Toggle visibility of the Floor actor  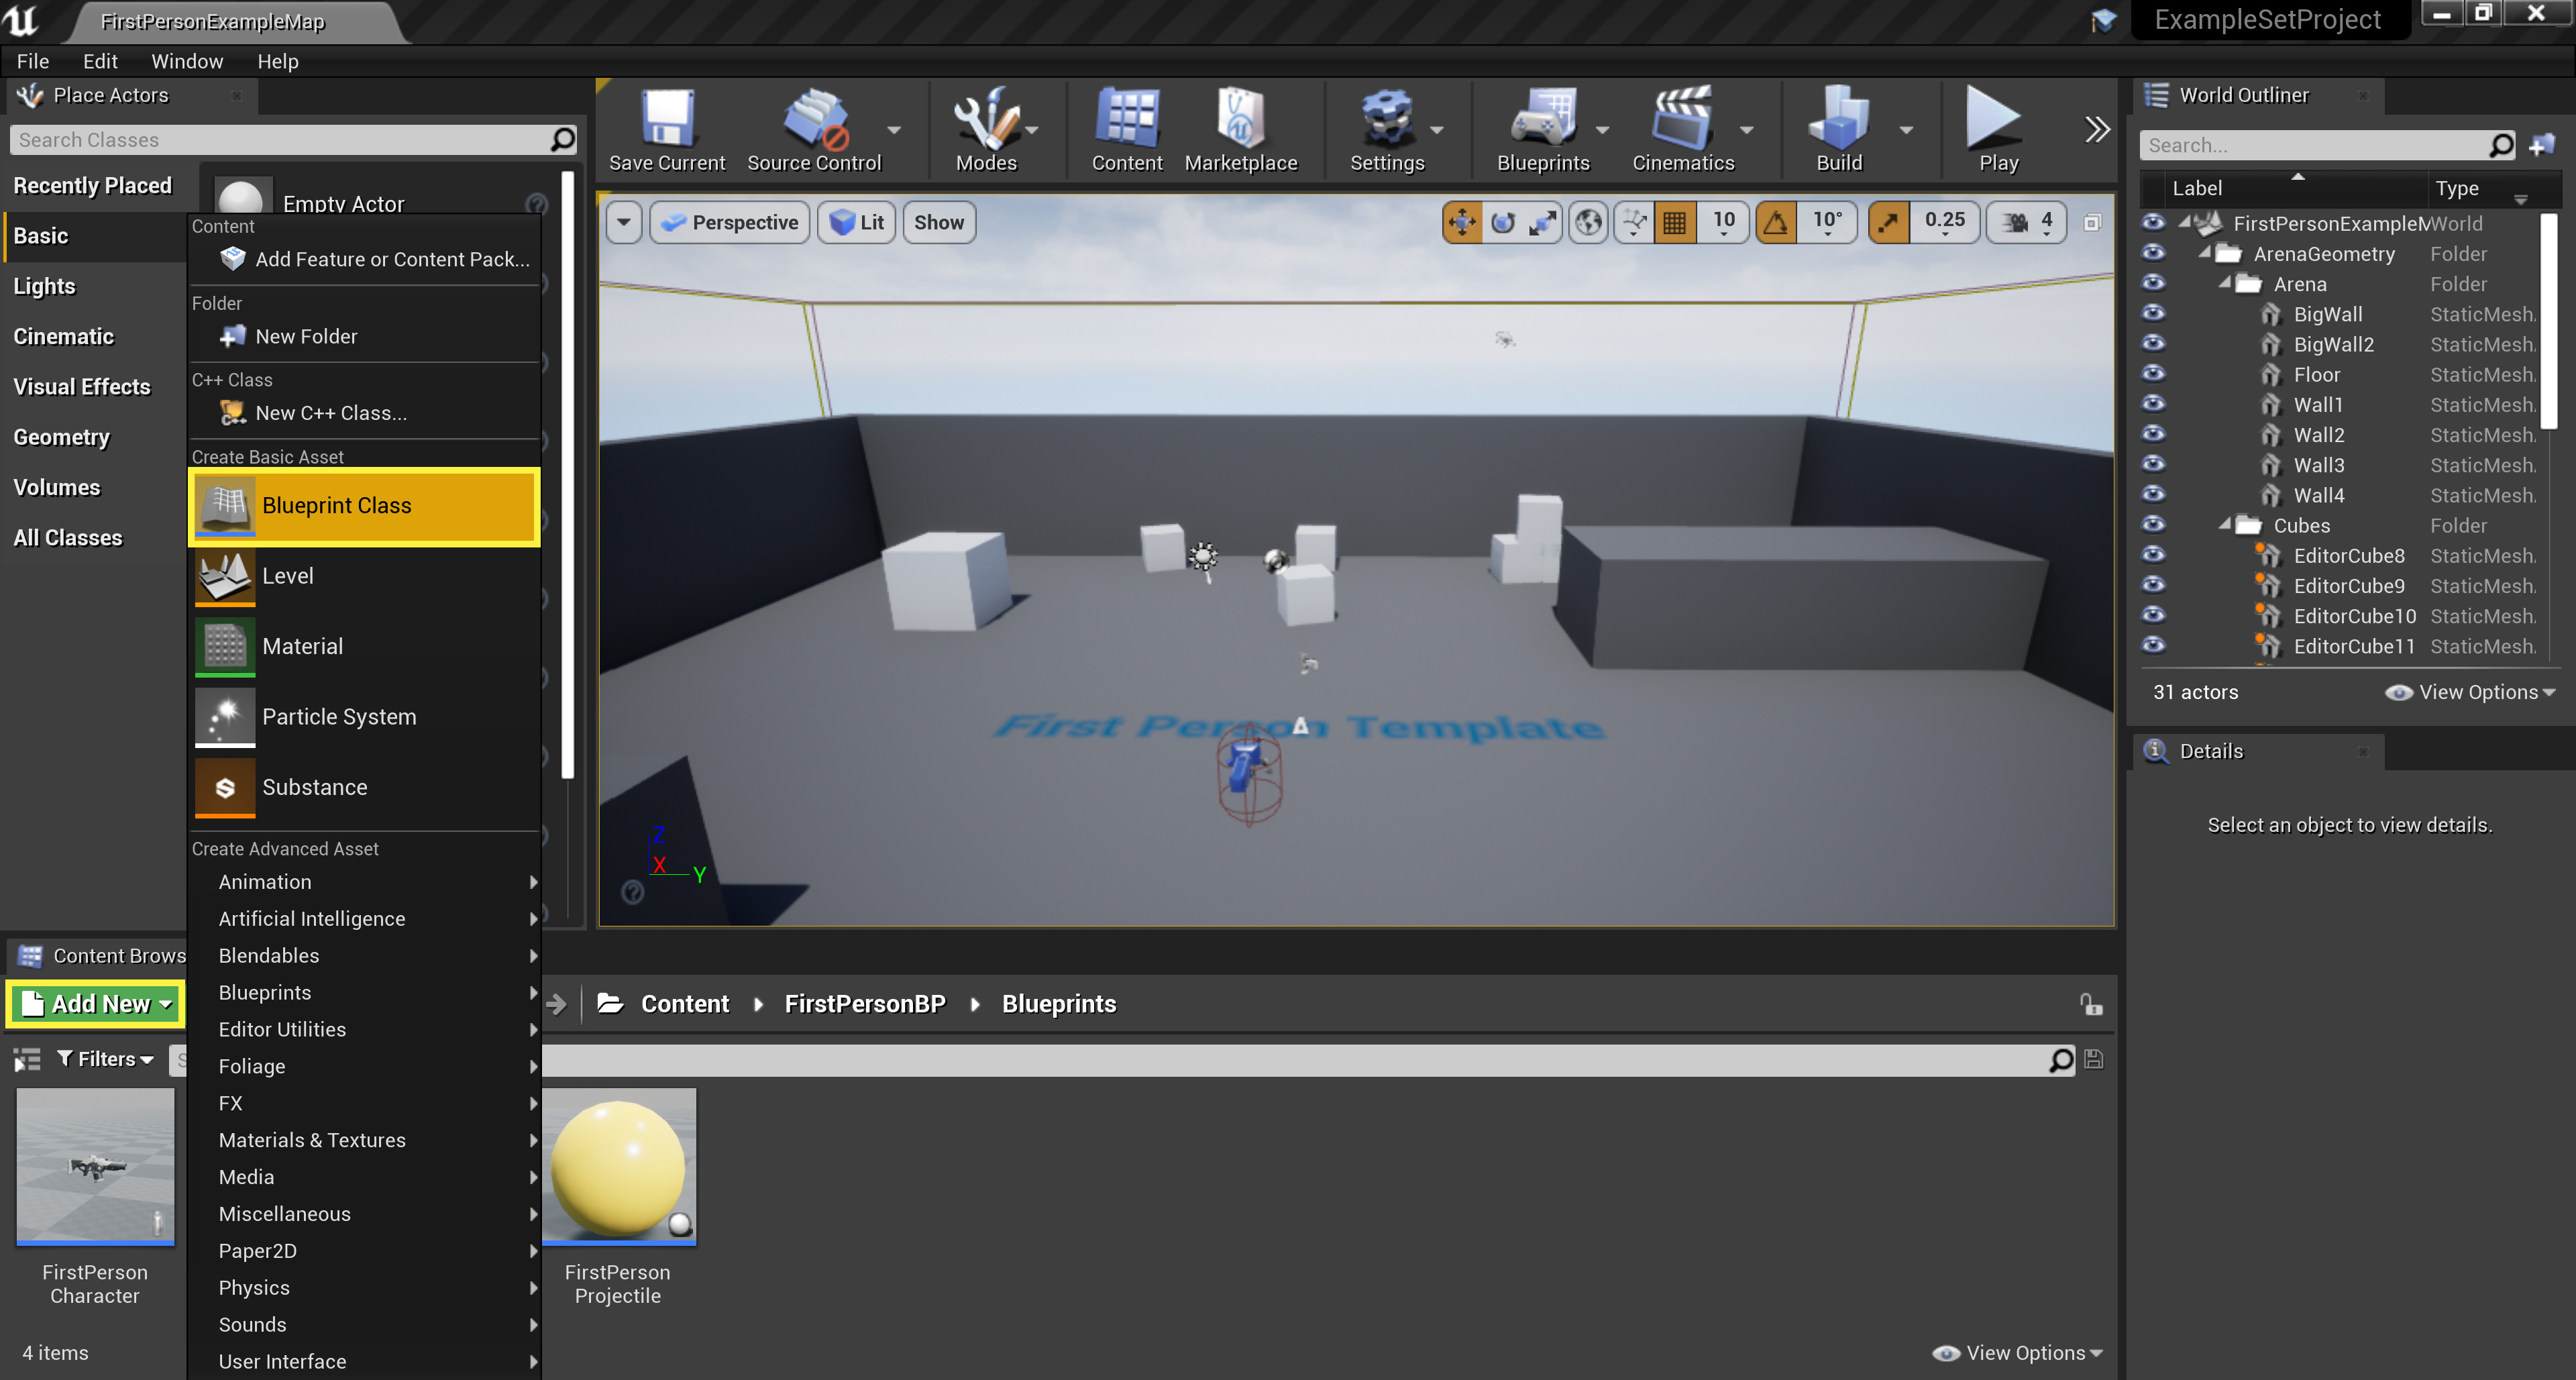2153,373
